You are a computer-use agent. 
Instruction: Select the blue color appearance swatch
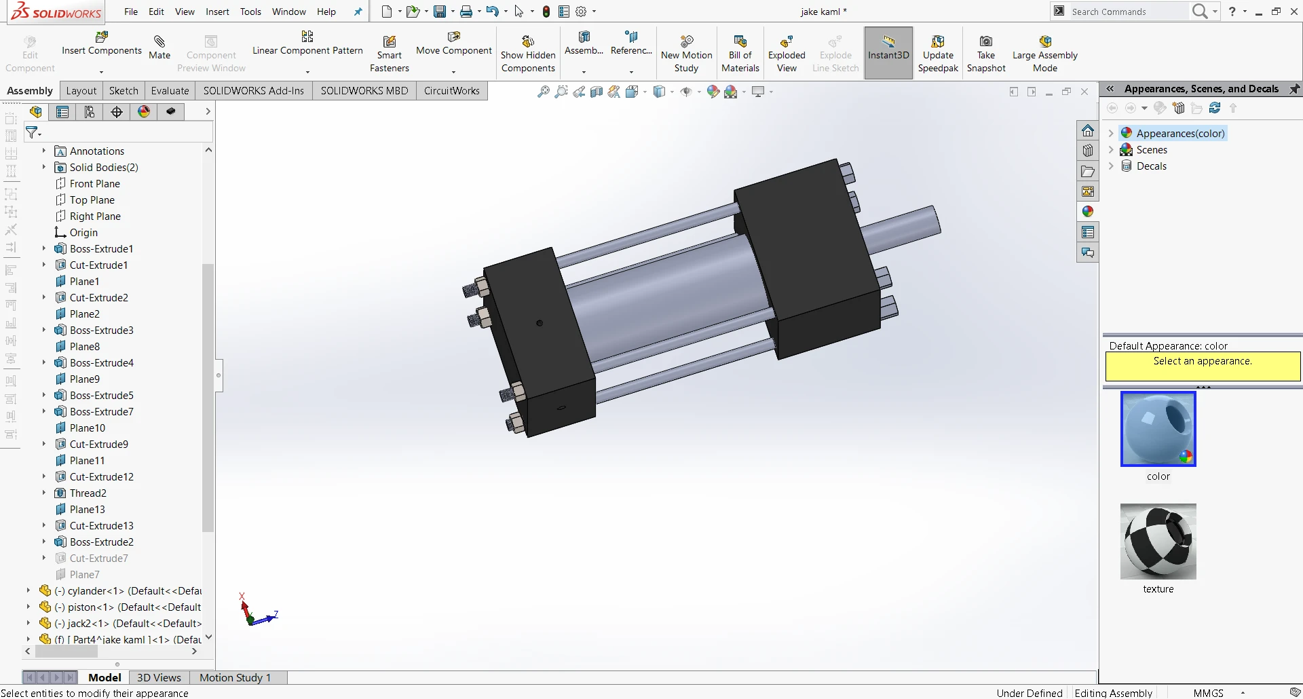pos(1158,430)
